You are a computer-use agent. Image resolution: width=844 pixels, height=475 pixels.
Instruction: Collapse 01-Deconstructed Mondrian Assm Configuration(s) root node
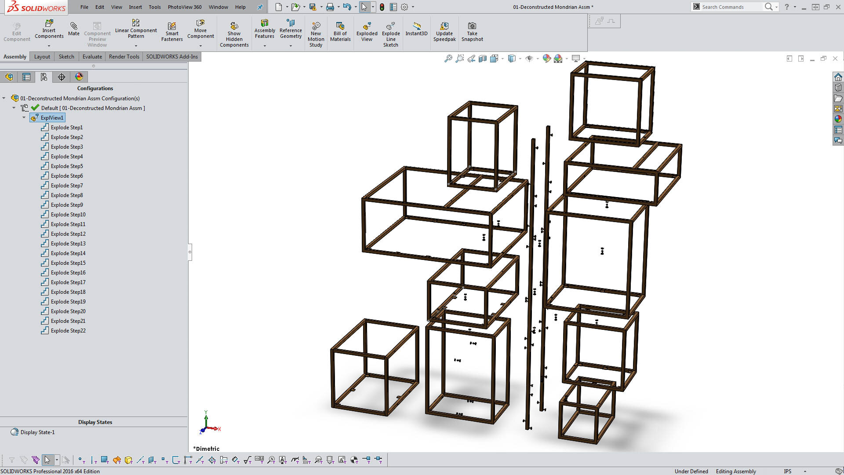(4, 99)
